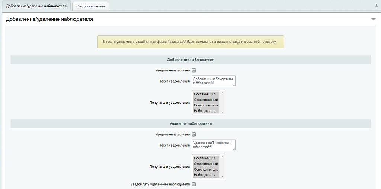The image size is (381, 189).
Task: Collapse the Добавление/удаление наблюдателя section arrow
Action: tap(373, 19)
